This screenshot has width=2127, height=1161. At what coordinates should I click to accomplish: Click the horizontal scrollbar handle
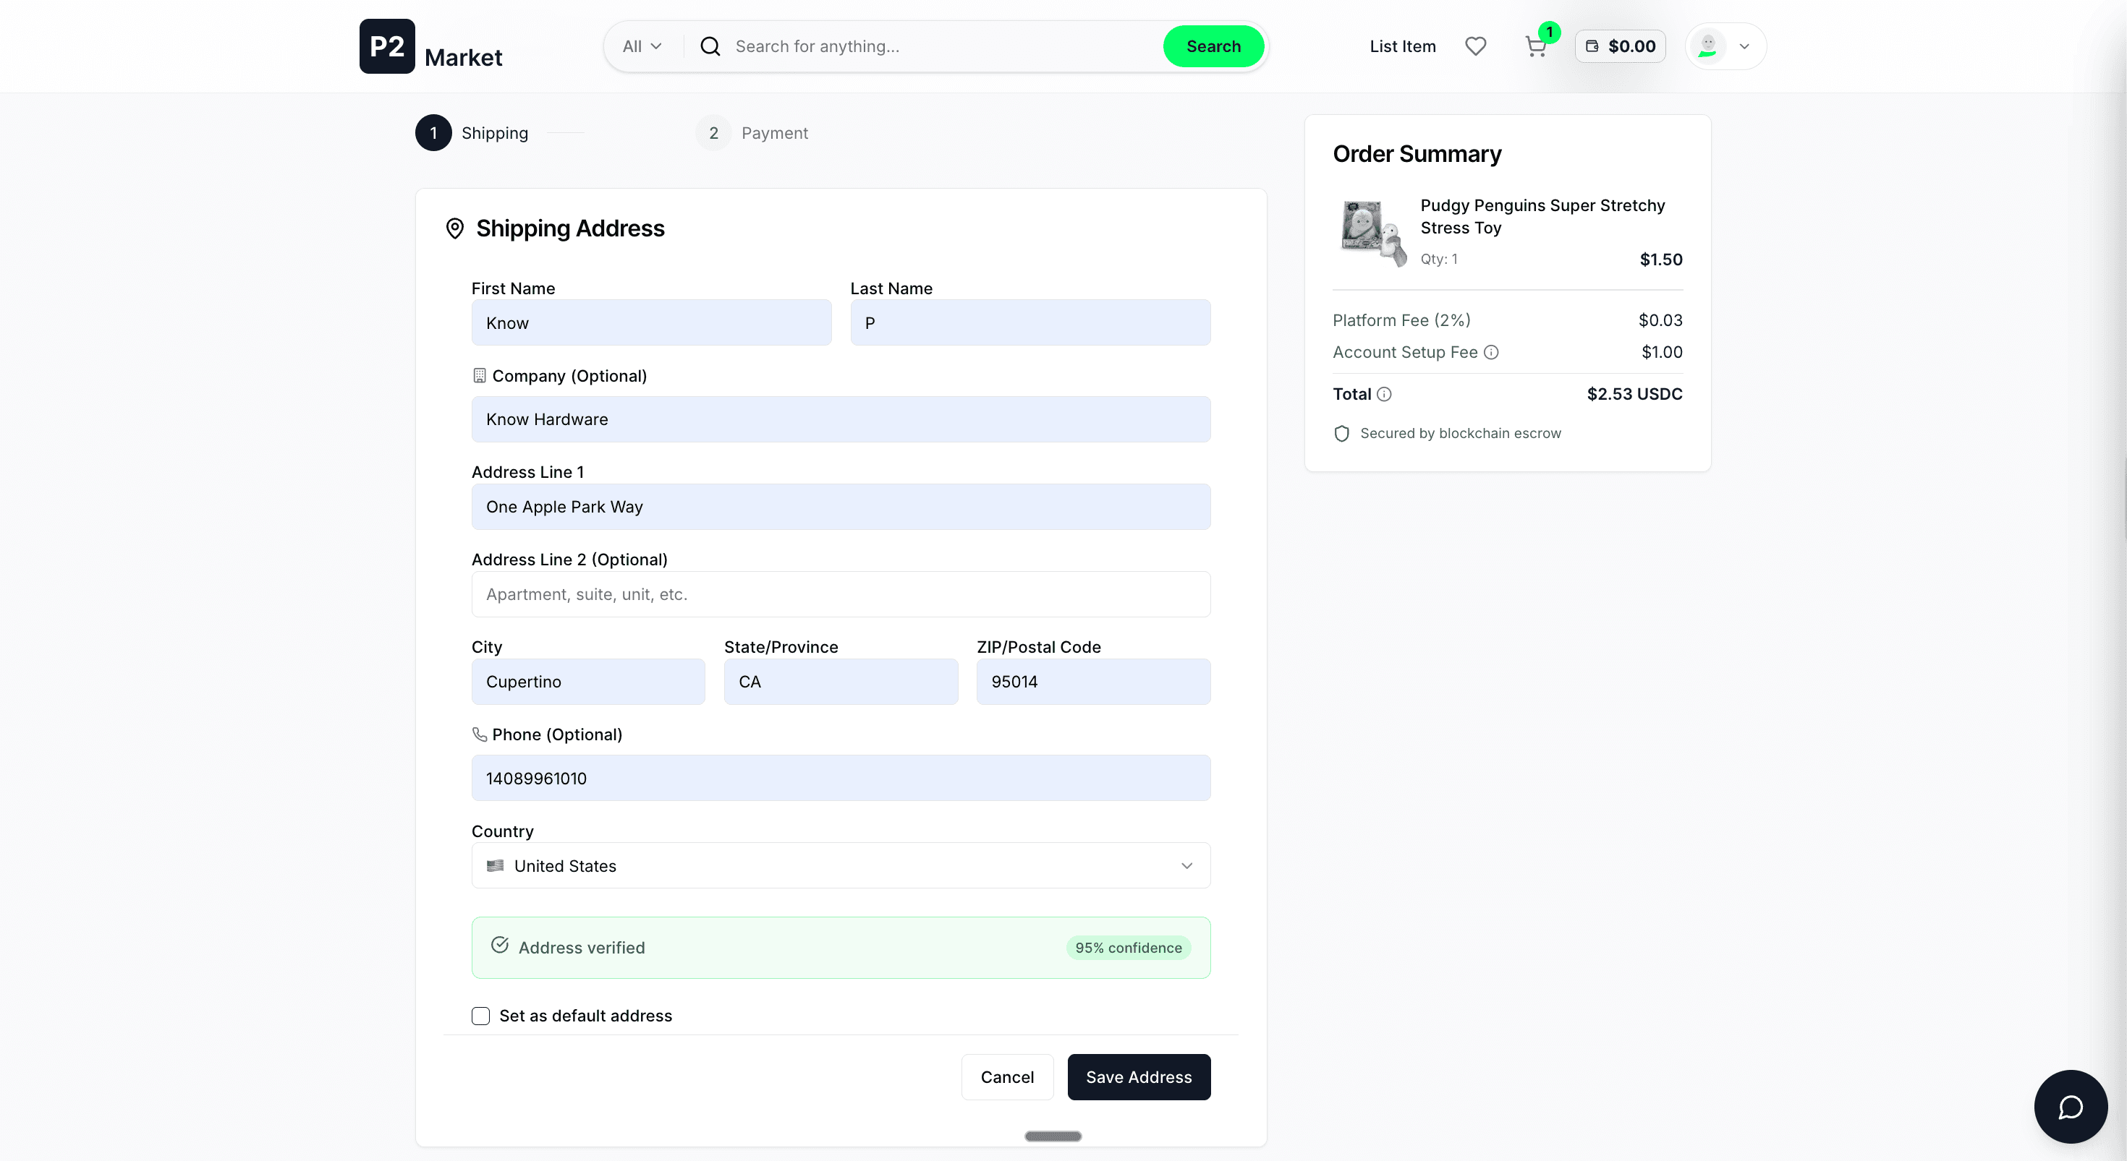(1052, 1136)
